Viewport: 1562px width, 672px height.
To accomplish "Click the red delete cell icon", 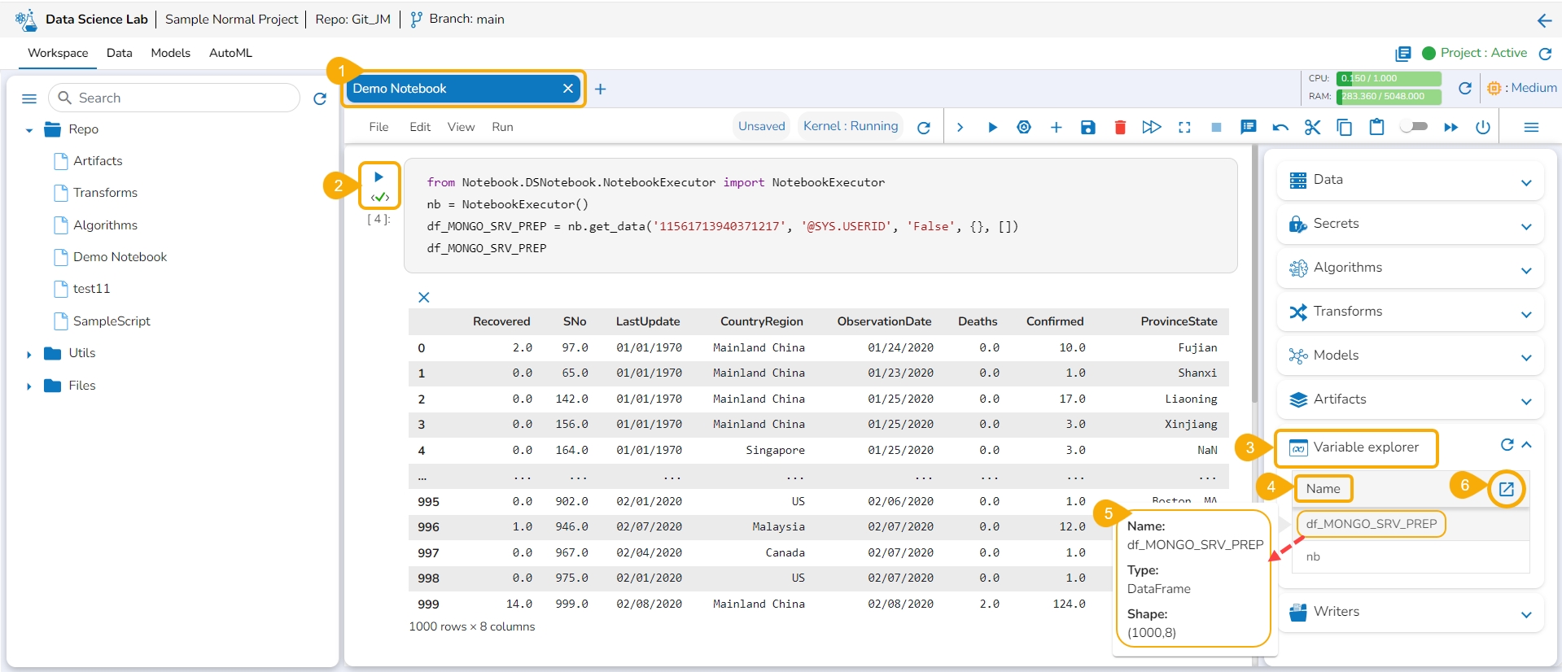I will point(1120,127).
